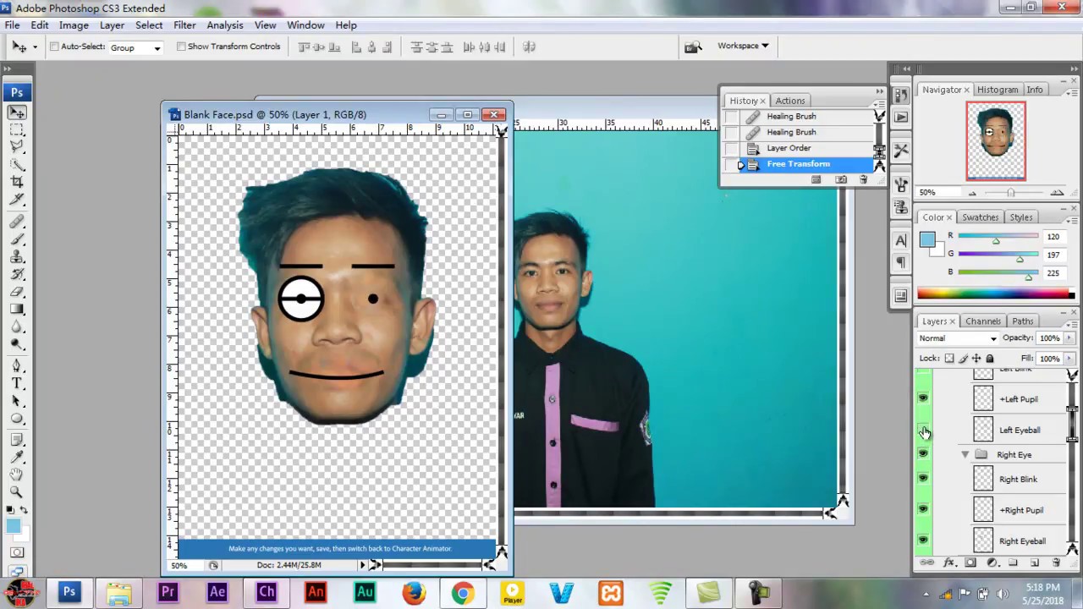Click the Auto-Align Layers icon
The width and height of the screenshot is (1083, 609).
(x=529, y=47)
